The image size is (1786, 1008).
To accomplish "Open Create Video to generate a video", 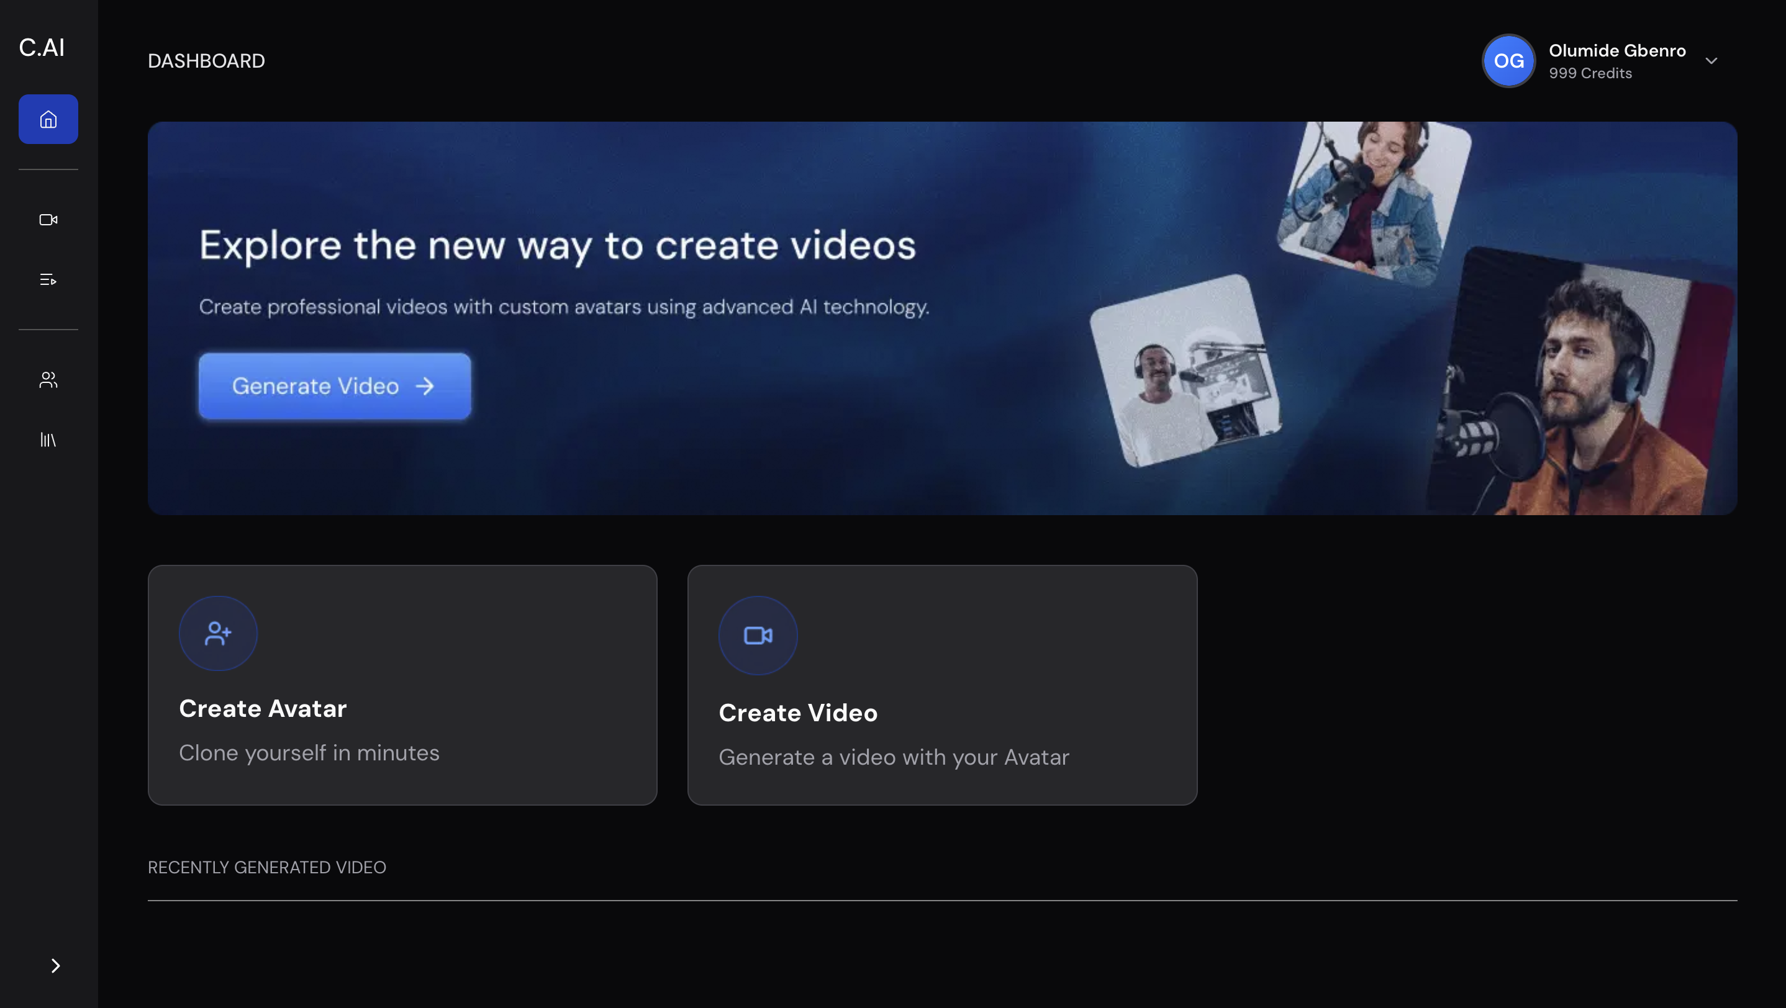I will pos(942,685).
